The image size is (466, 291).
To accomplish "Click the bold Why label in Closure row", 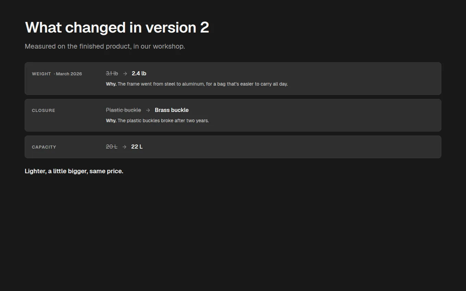I will pos(111,121).
